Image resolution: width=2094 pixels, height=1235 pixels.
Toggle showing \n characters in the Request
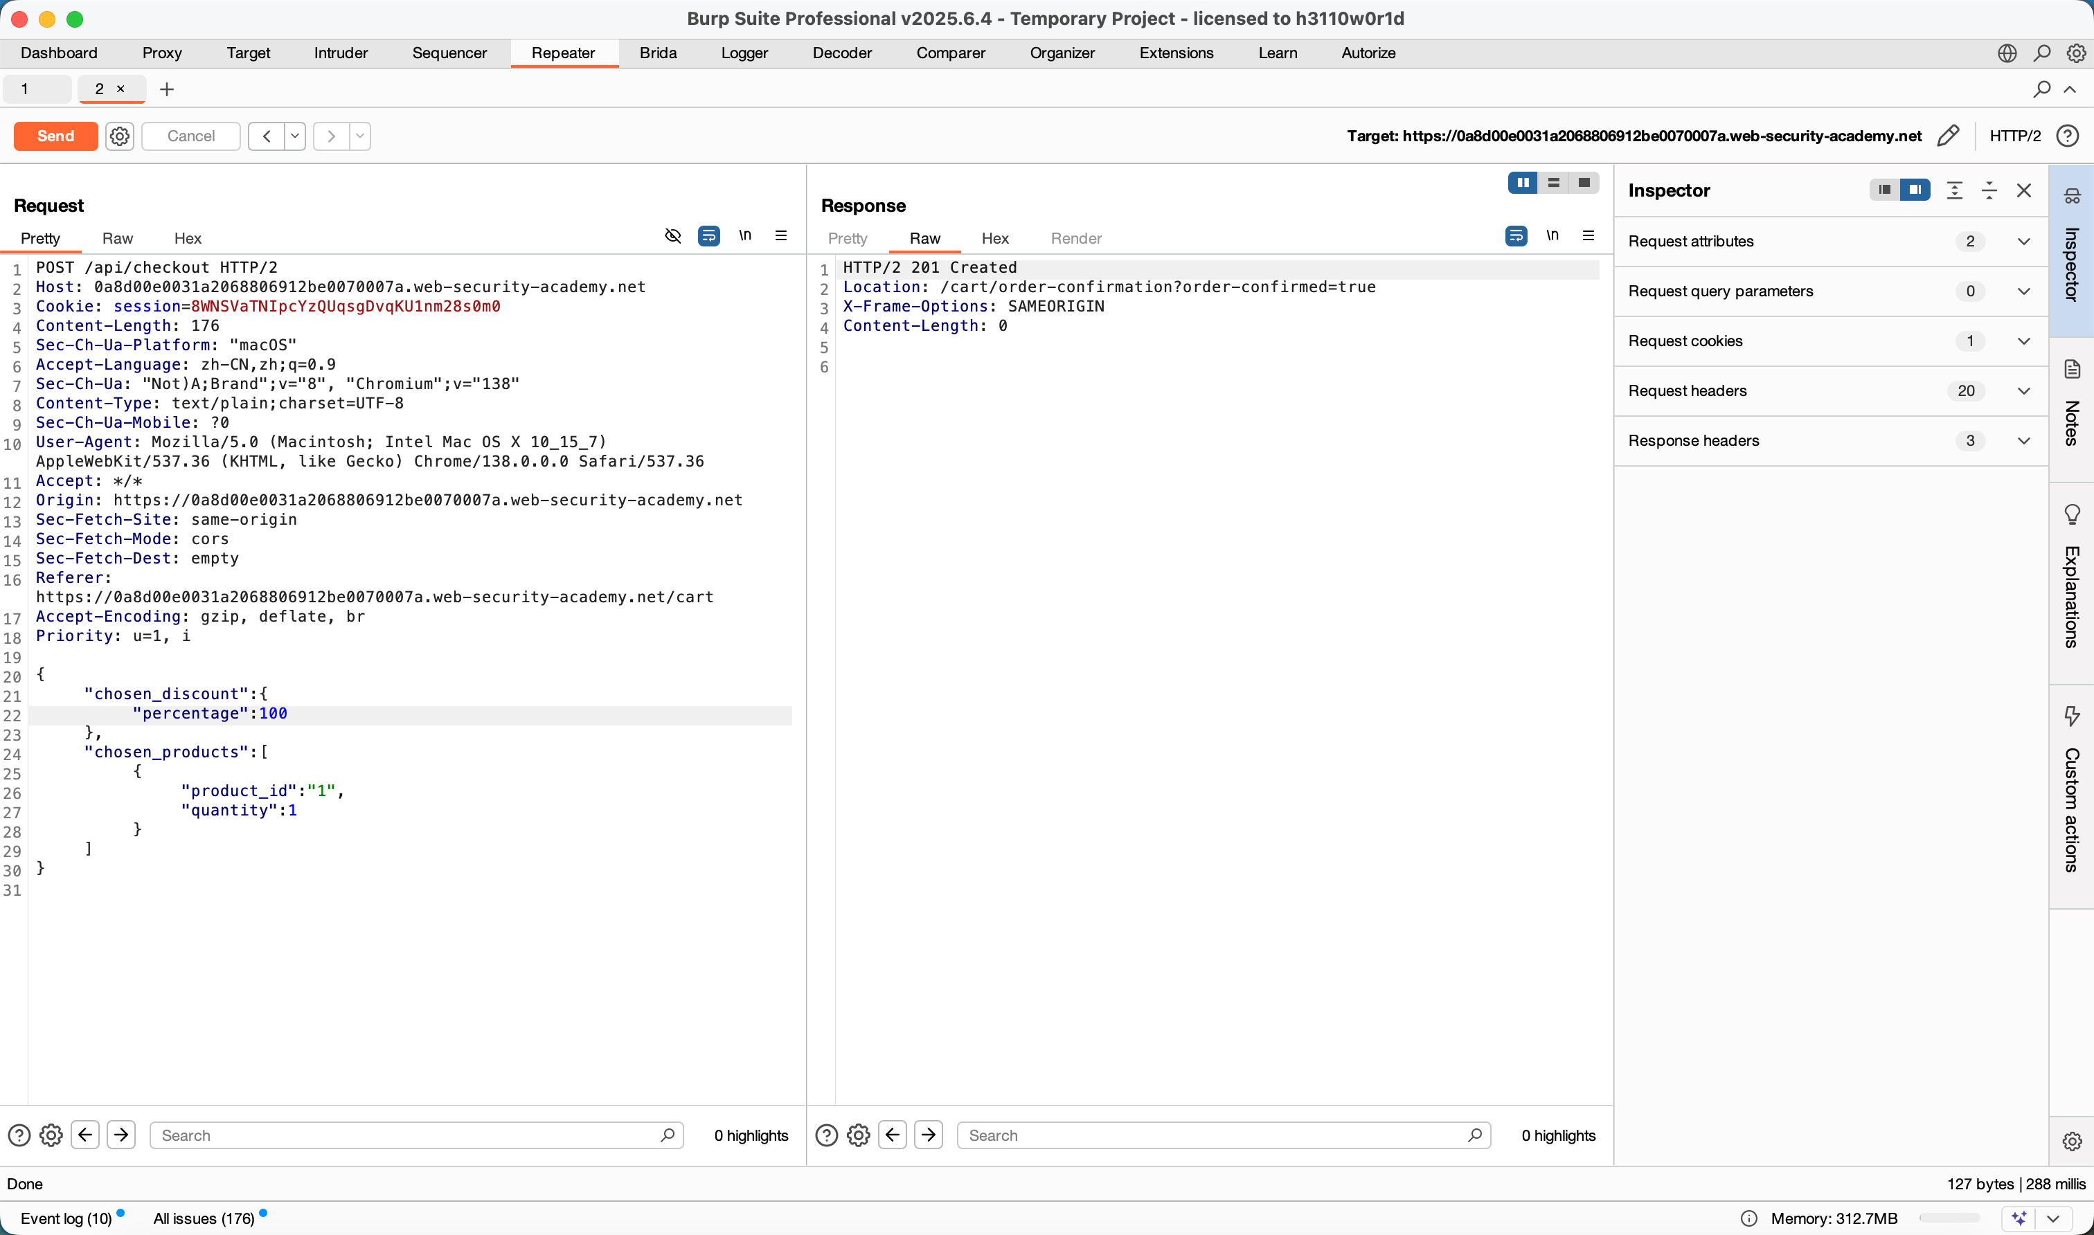(x=745, y=236)
